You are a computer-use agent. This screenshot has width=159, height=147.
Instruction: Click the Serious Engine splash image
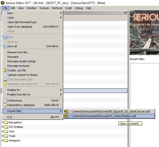(144, 33)
